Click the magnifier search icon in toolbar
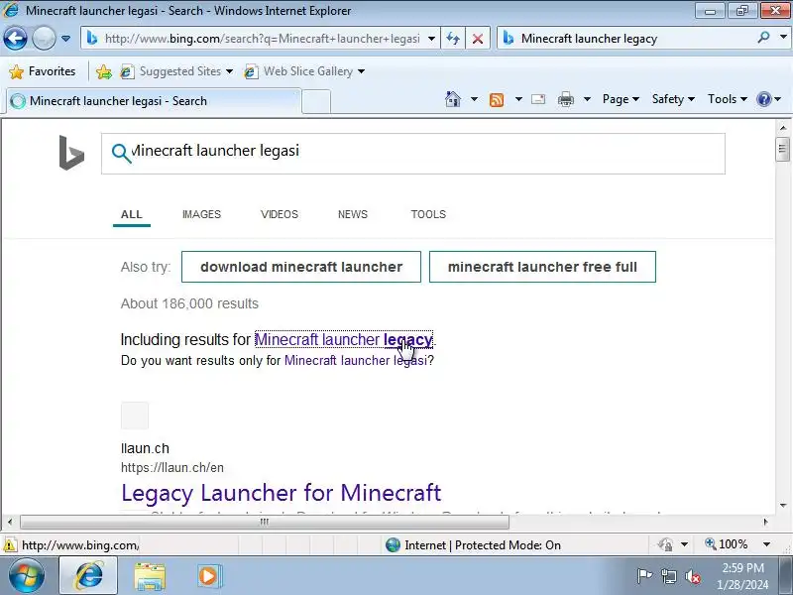793x595 pixels. point(763,38)
